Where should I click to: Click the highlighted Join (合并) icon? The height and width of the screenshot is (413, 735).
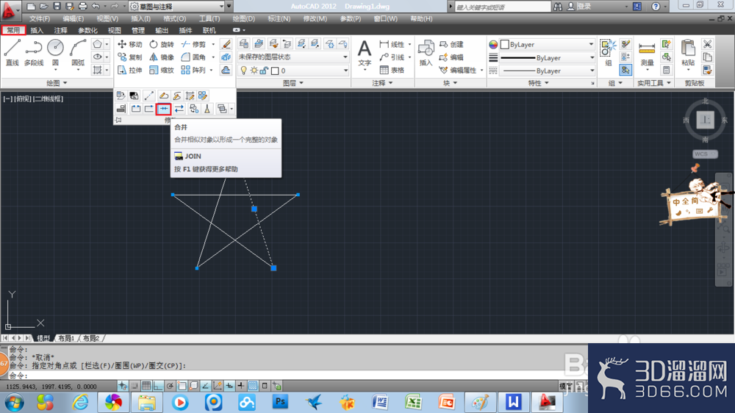[164, 109]
